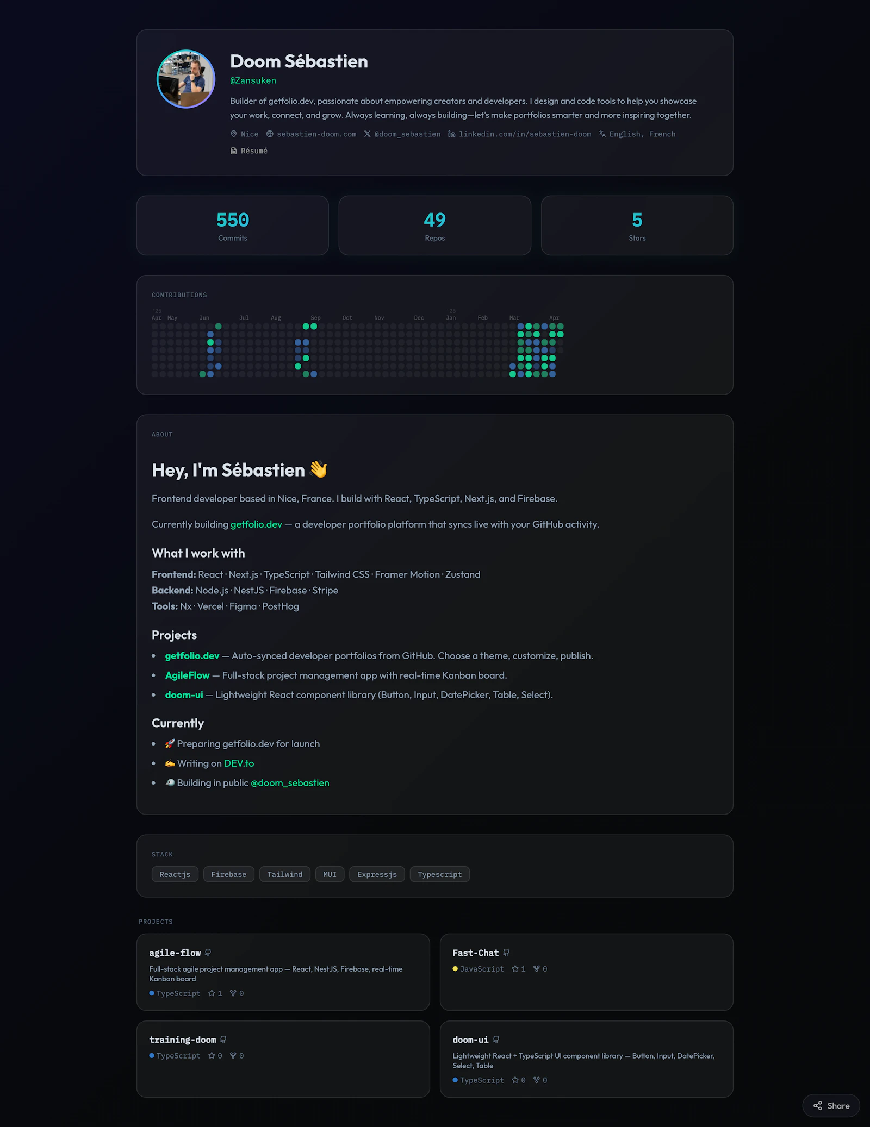Click the document icon beside Résumé
Viewport: 870px width, 1127px height.
233,151
